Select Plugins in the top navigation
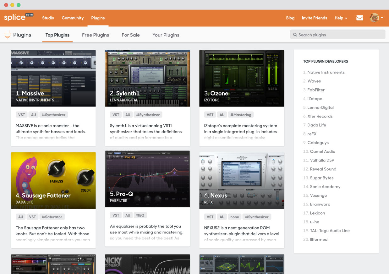 [98, 18]
